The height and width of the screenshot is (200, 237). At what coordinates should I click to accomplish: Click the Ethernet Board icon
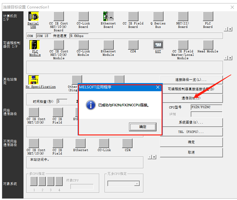click(x=108, y=17)
